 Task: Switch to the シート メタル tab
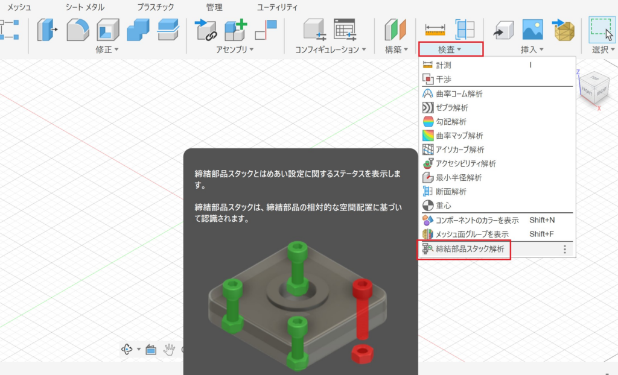click(x=84, y=7)
